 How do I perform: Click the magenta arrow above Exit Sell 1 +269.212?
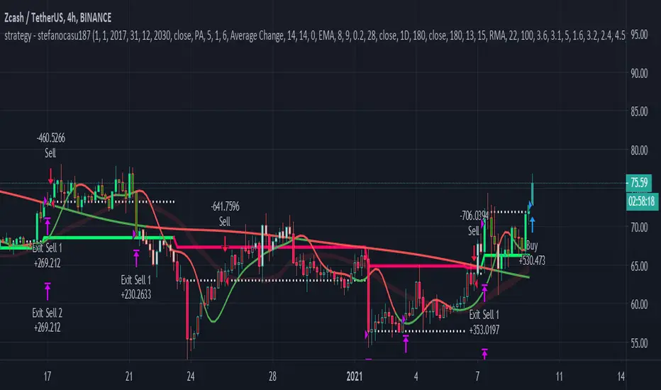coord(48,226)
